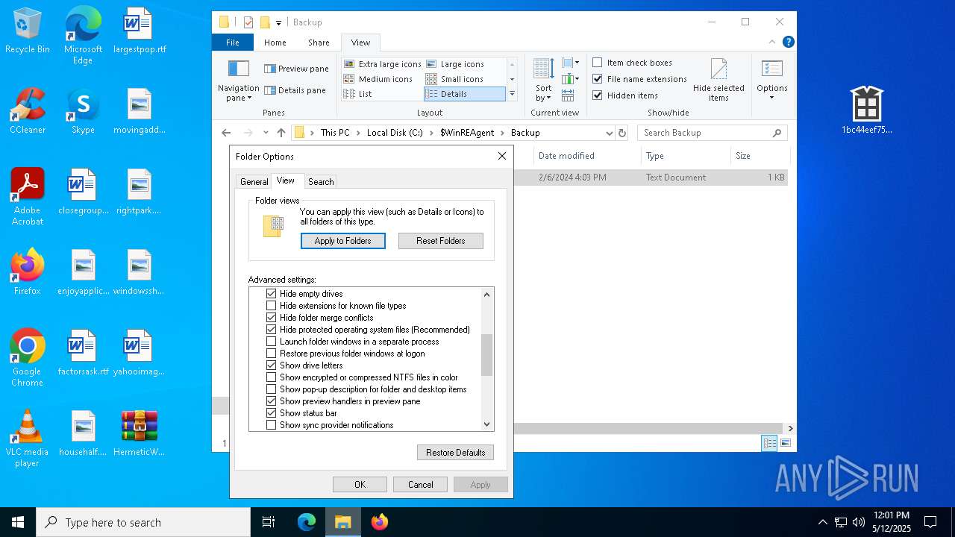Expand address bar history dropdown
The height and width of the screenshot is (537, 955).
click(x=609, y=133)
